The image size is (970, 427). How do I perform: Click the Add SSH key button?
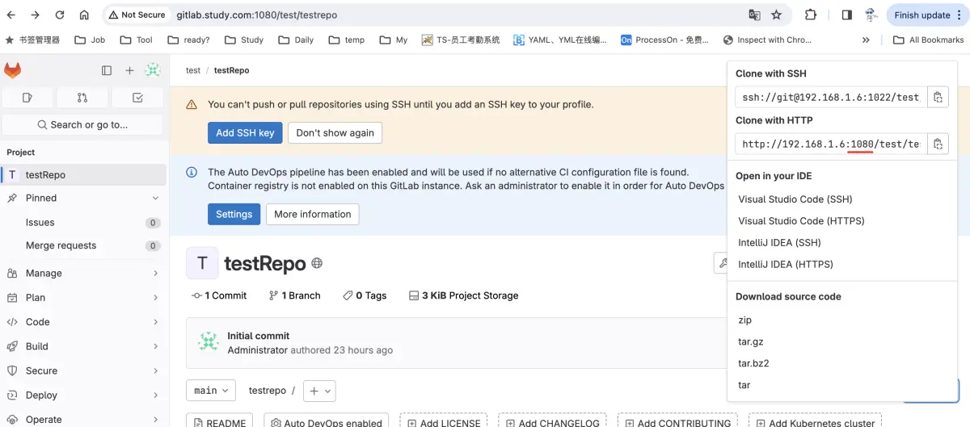tap(245, 133)
